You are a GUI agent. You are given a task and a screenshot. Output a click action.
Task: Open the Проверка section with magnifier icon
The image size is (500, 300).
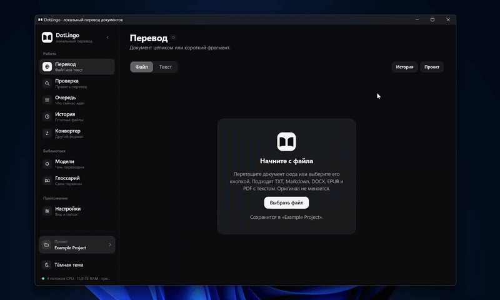coord(77,83)
